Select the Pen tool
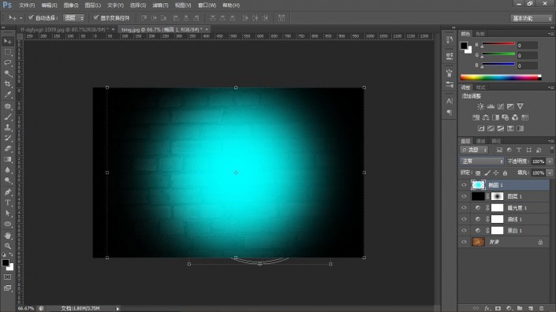The width and height of the screenshot is (556, 312). pyautogui.click(x=8, y=192)
